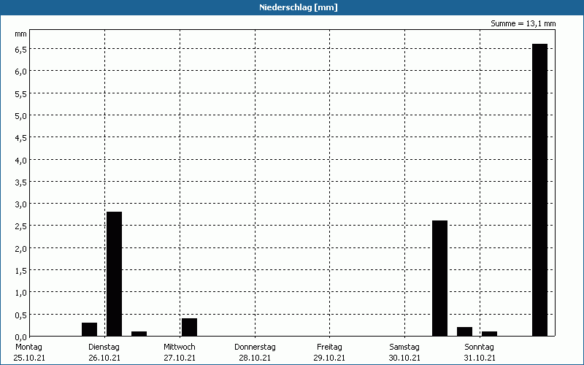Click the 0,3 mm bar before Dienstag
The image size is (584, 365).
[x=89, y=329]
